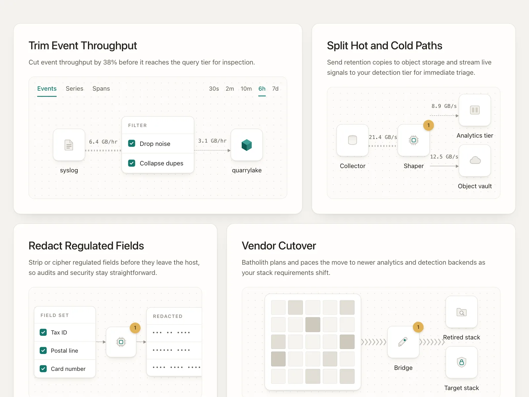Open the Shaper processor chip node

pyautogui.click(x=414, y=140)
